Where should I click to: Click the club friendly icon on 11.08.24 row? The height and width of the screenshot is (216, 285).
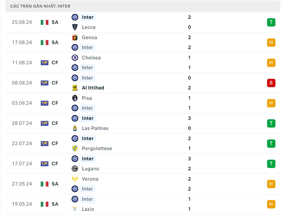[44, 63]
